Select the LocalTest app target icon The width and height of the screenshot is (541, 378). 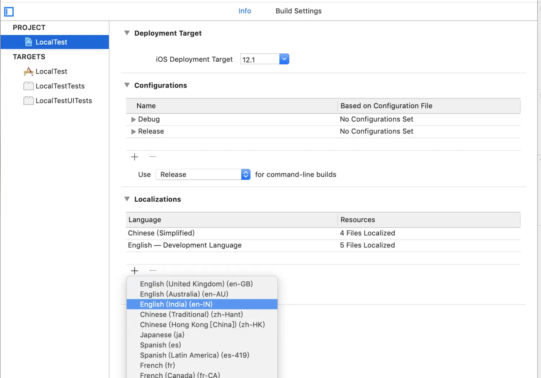tap(28, 71)
